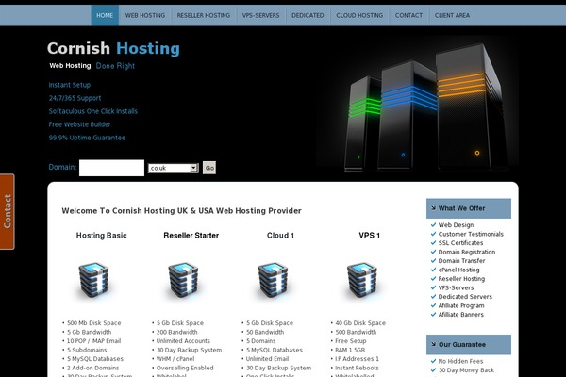Open Affiliate Banners link
The height and width of the screenshot is (377, 566).
click(461, 314)
